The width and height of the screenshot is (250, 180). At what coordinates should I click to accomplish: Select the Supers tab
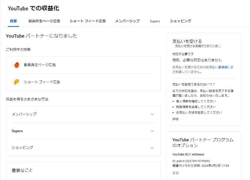pyautogui.click(x=155, y=21)
